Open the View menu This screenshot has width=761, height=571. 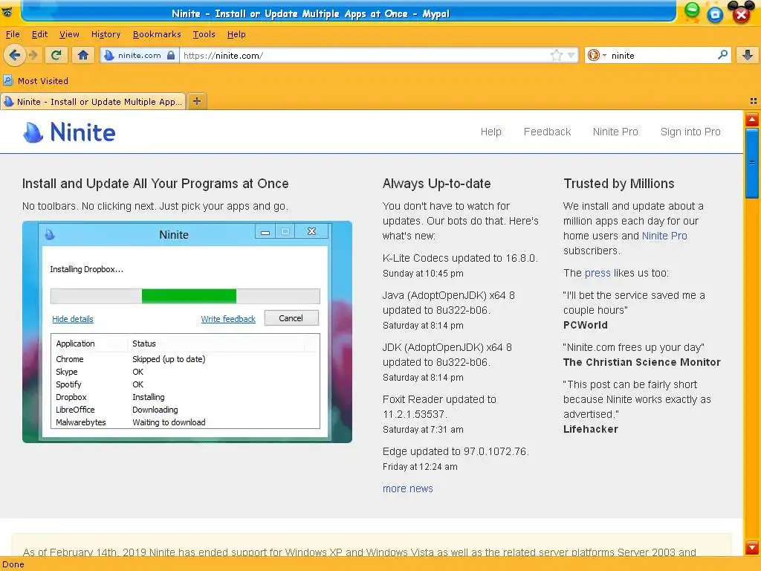point(69,34)
